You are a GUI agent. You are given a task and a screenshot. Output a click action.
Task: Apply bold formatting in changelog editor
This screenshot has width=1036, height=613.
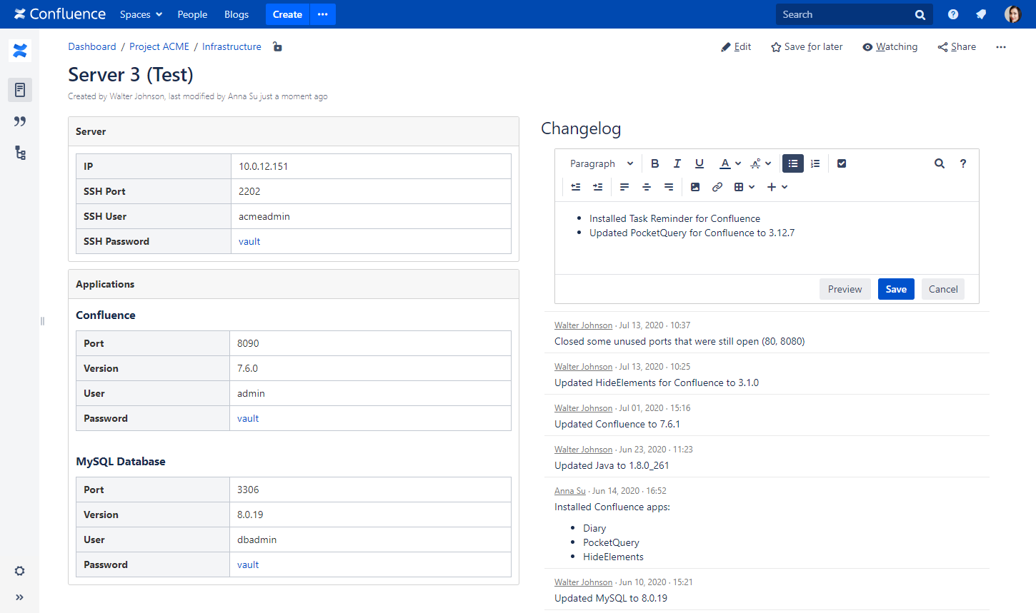click(654, 163)
